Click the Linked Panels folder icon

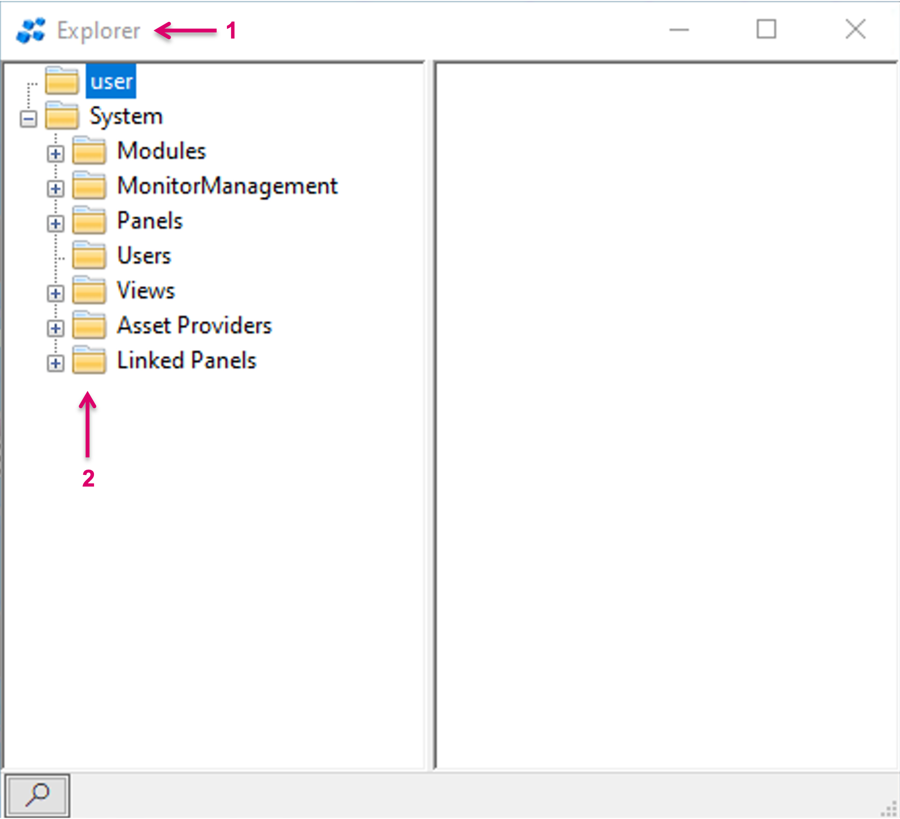click(x=89, y=360)
